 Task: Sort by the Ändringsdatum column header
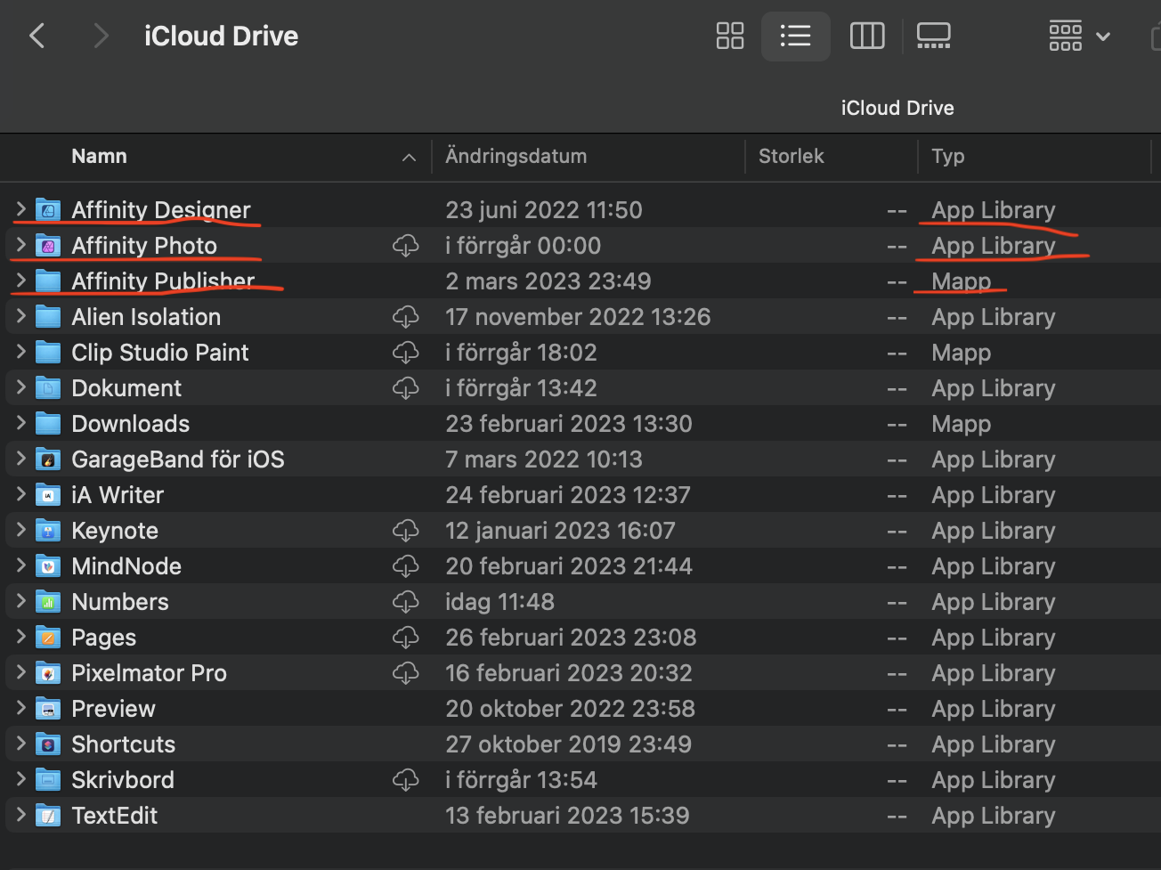516,157
